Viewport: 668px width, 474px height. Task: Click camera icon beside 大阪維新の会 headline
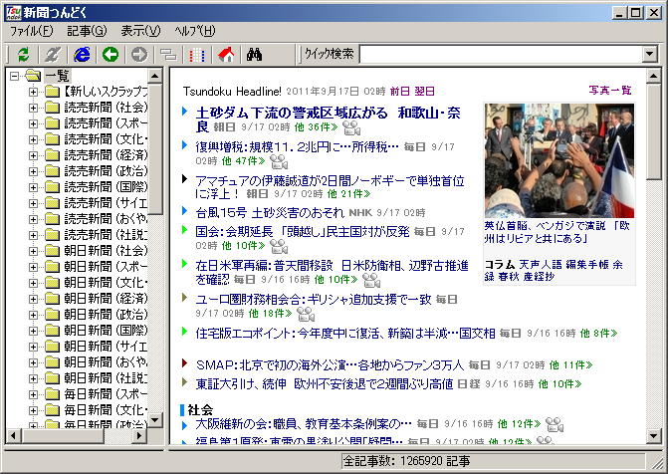(555, 424)
